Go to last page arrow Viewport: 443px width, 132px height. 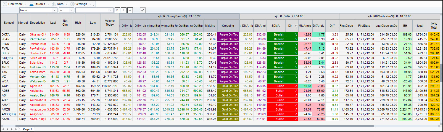coord(16,129)
